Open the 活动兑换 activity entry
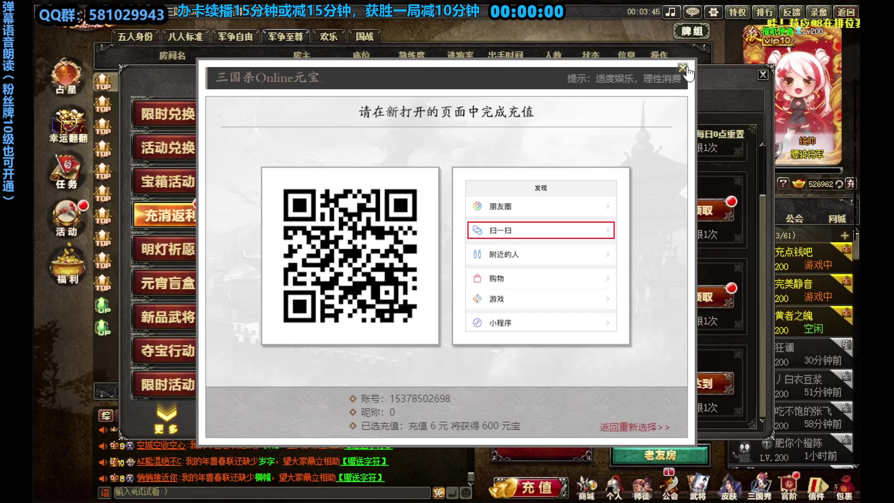Screen dimensions: 894x503 pyautogui.click(x=165, y=148)
